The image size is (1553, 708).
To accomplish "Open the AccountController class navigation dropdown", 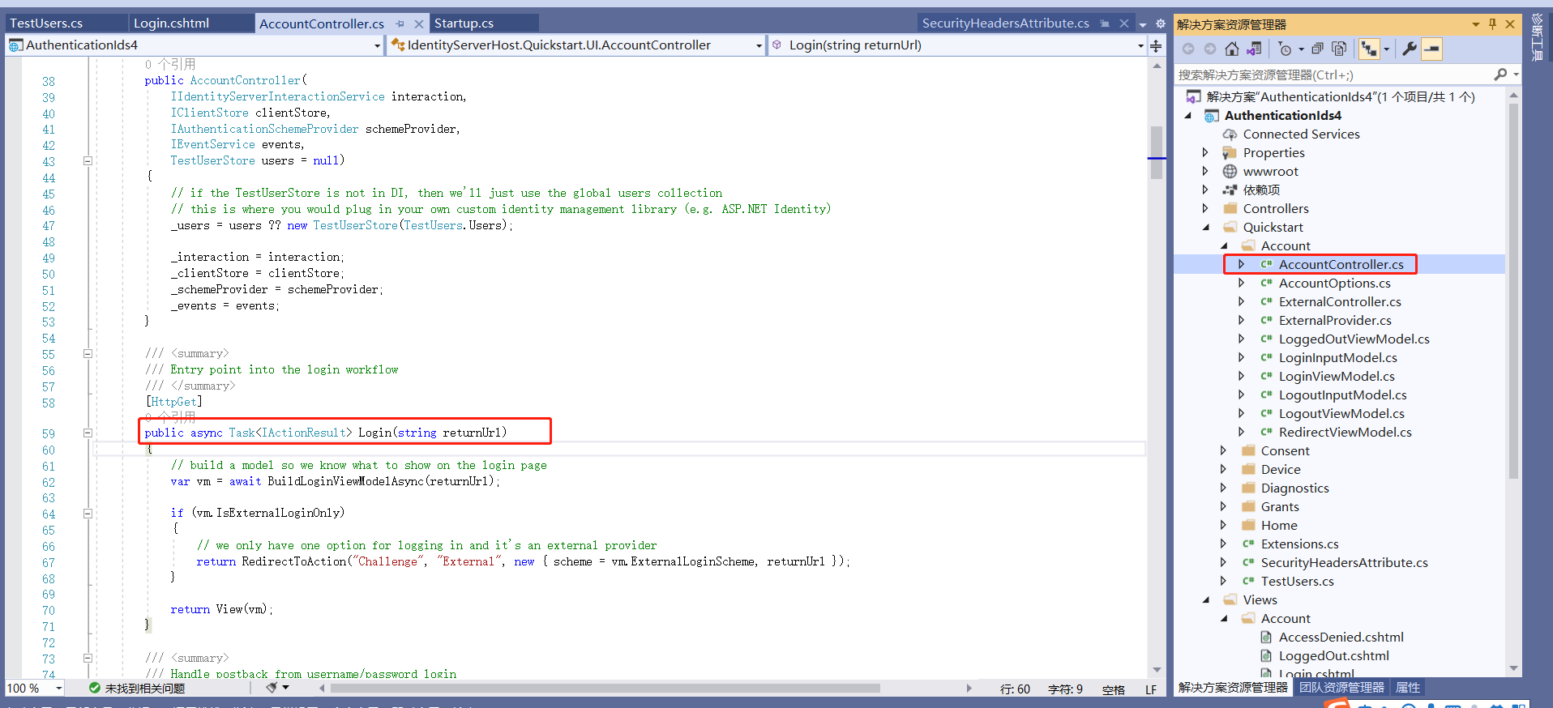I will 759,45.
